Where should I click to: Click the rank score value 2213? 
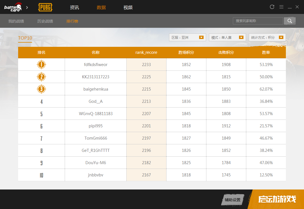pyautogui.click(x=146, y=101)
